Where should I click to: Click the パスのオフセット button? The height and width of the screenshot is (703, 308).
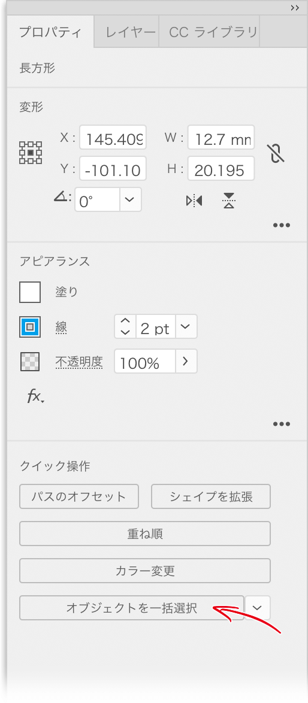(x=79, y=496)
